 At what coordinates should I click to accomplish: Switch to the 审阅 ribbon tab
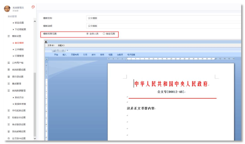point(102,55)
